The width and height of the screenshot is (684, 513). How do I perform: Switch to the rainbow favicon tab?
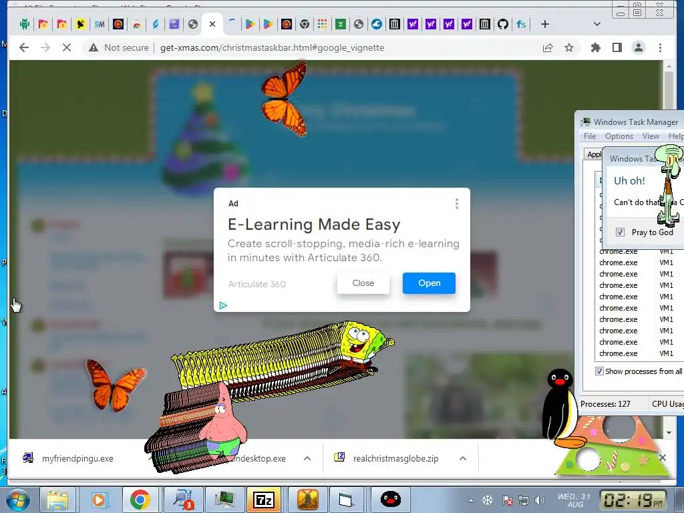click(x=137, y=25)
